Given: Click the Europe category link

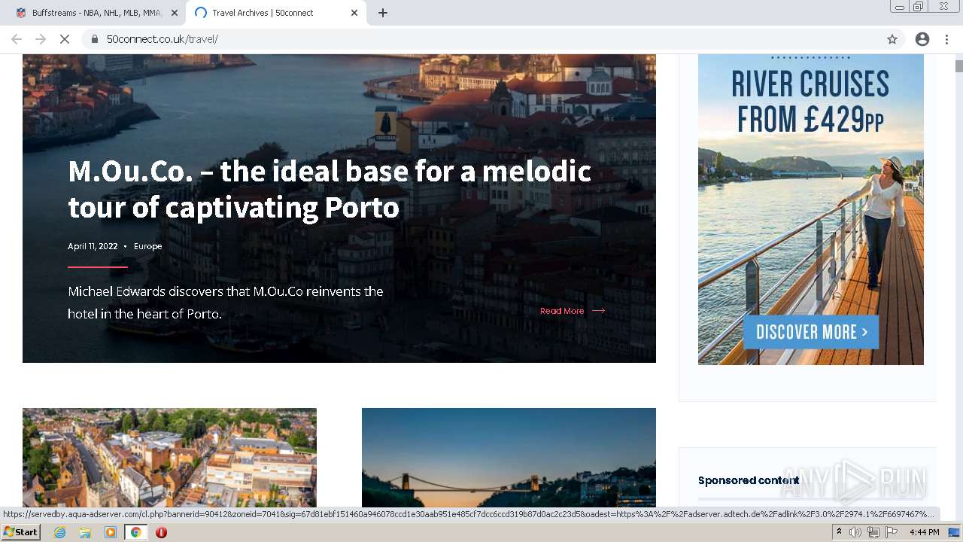Looking at the screenshot, I should (147, 246).
